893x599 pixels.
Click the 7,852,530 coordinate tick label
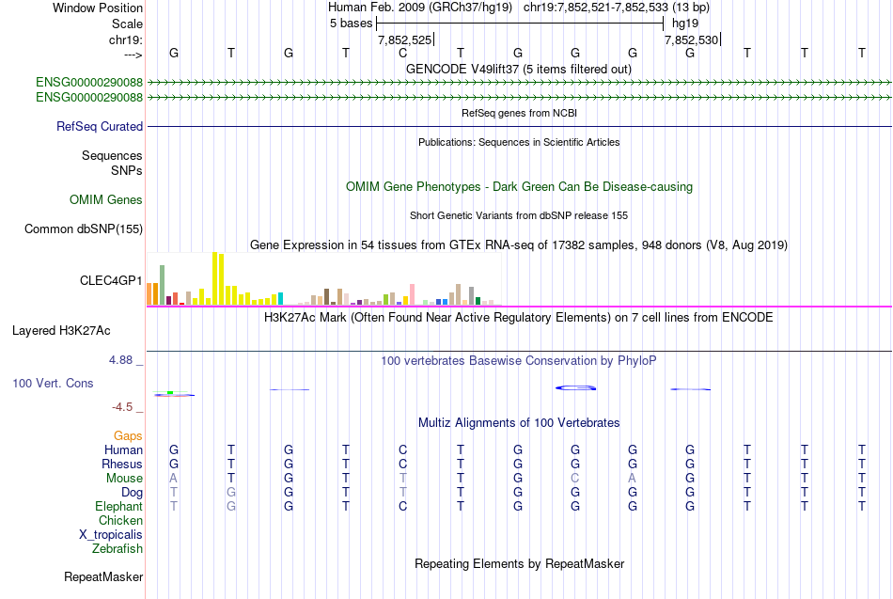(x=692, y=39)
